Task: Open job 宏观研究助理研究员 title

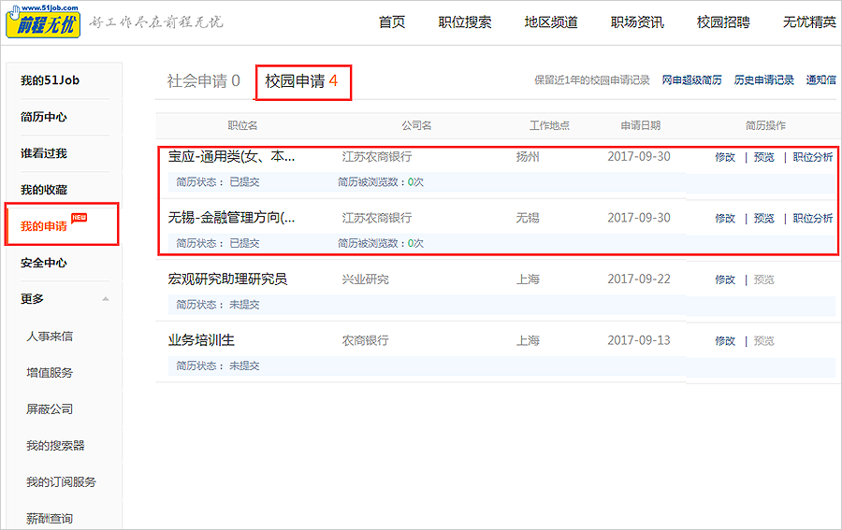Action: pos(227,279)
